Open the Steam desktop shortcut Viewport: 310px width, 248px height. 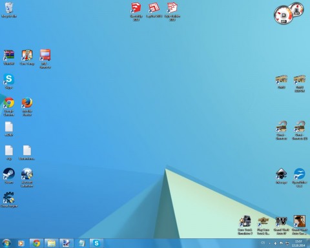pyautogui.click(x=9, y=176)
